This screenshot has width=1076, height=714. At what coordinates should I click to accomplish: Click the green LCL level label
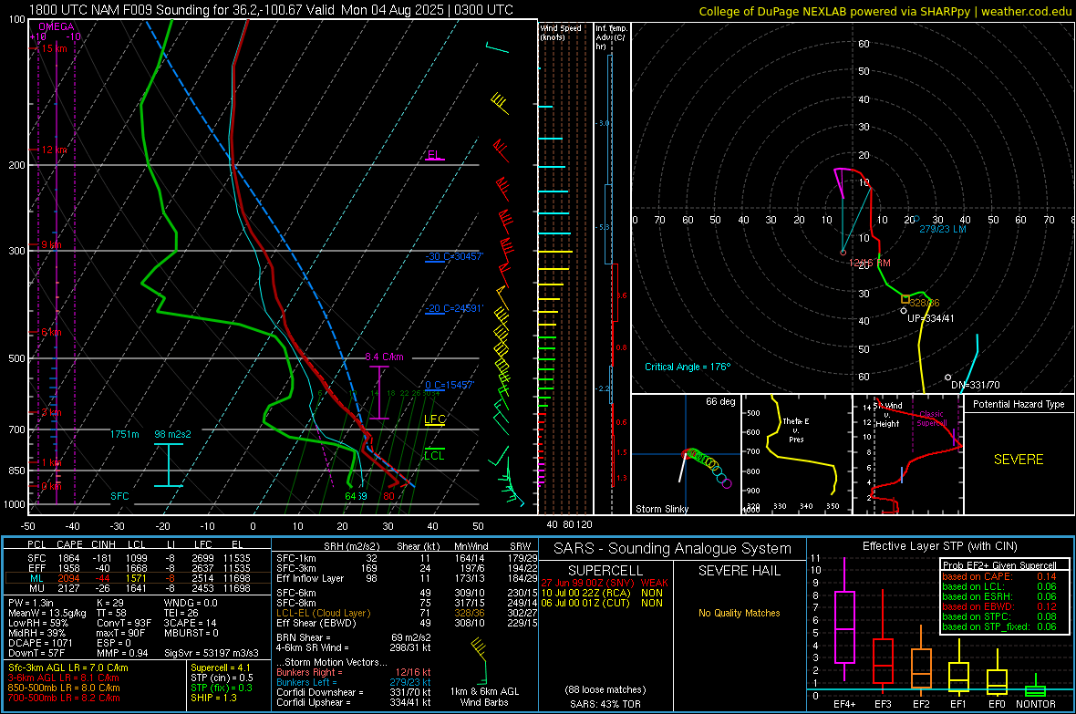click(434, 455)
